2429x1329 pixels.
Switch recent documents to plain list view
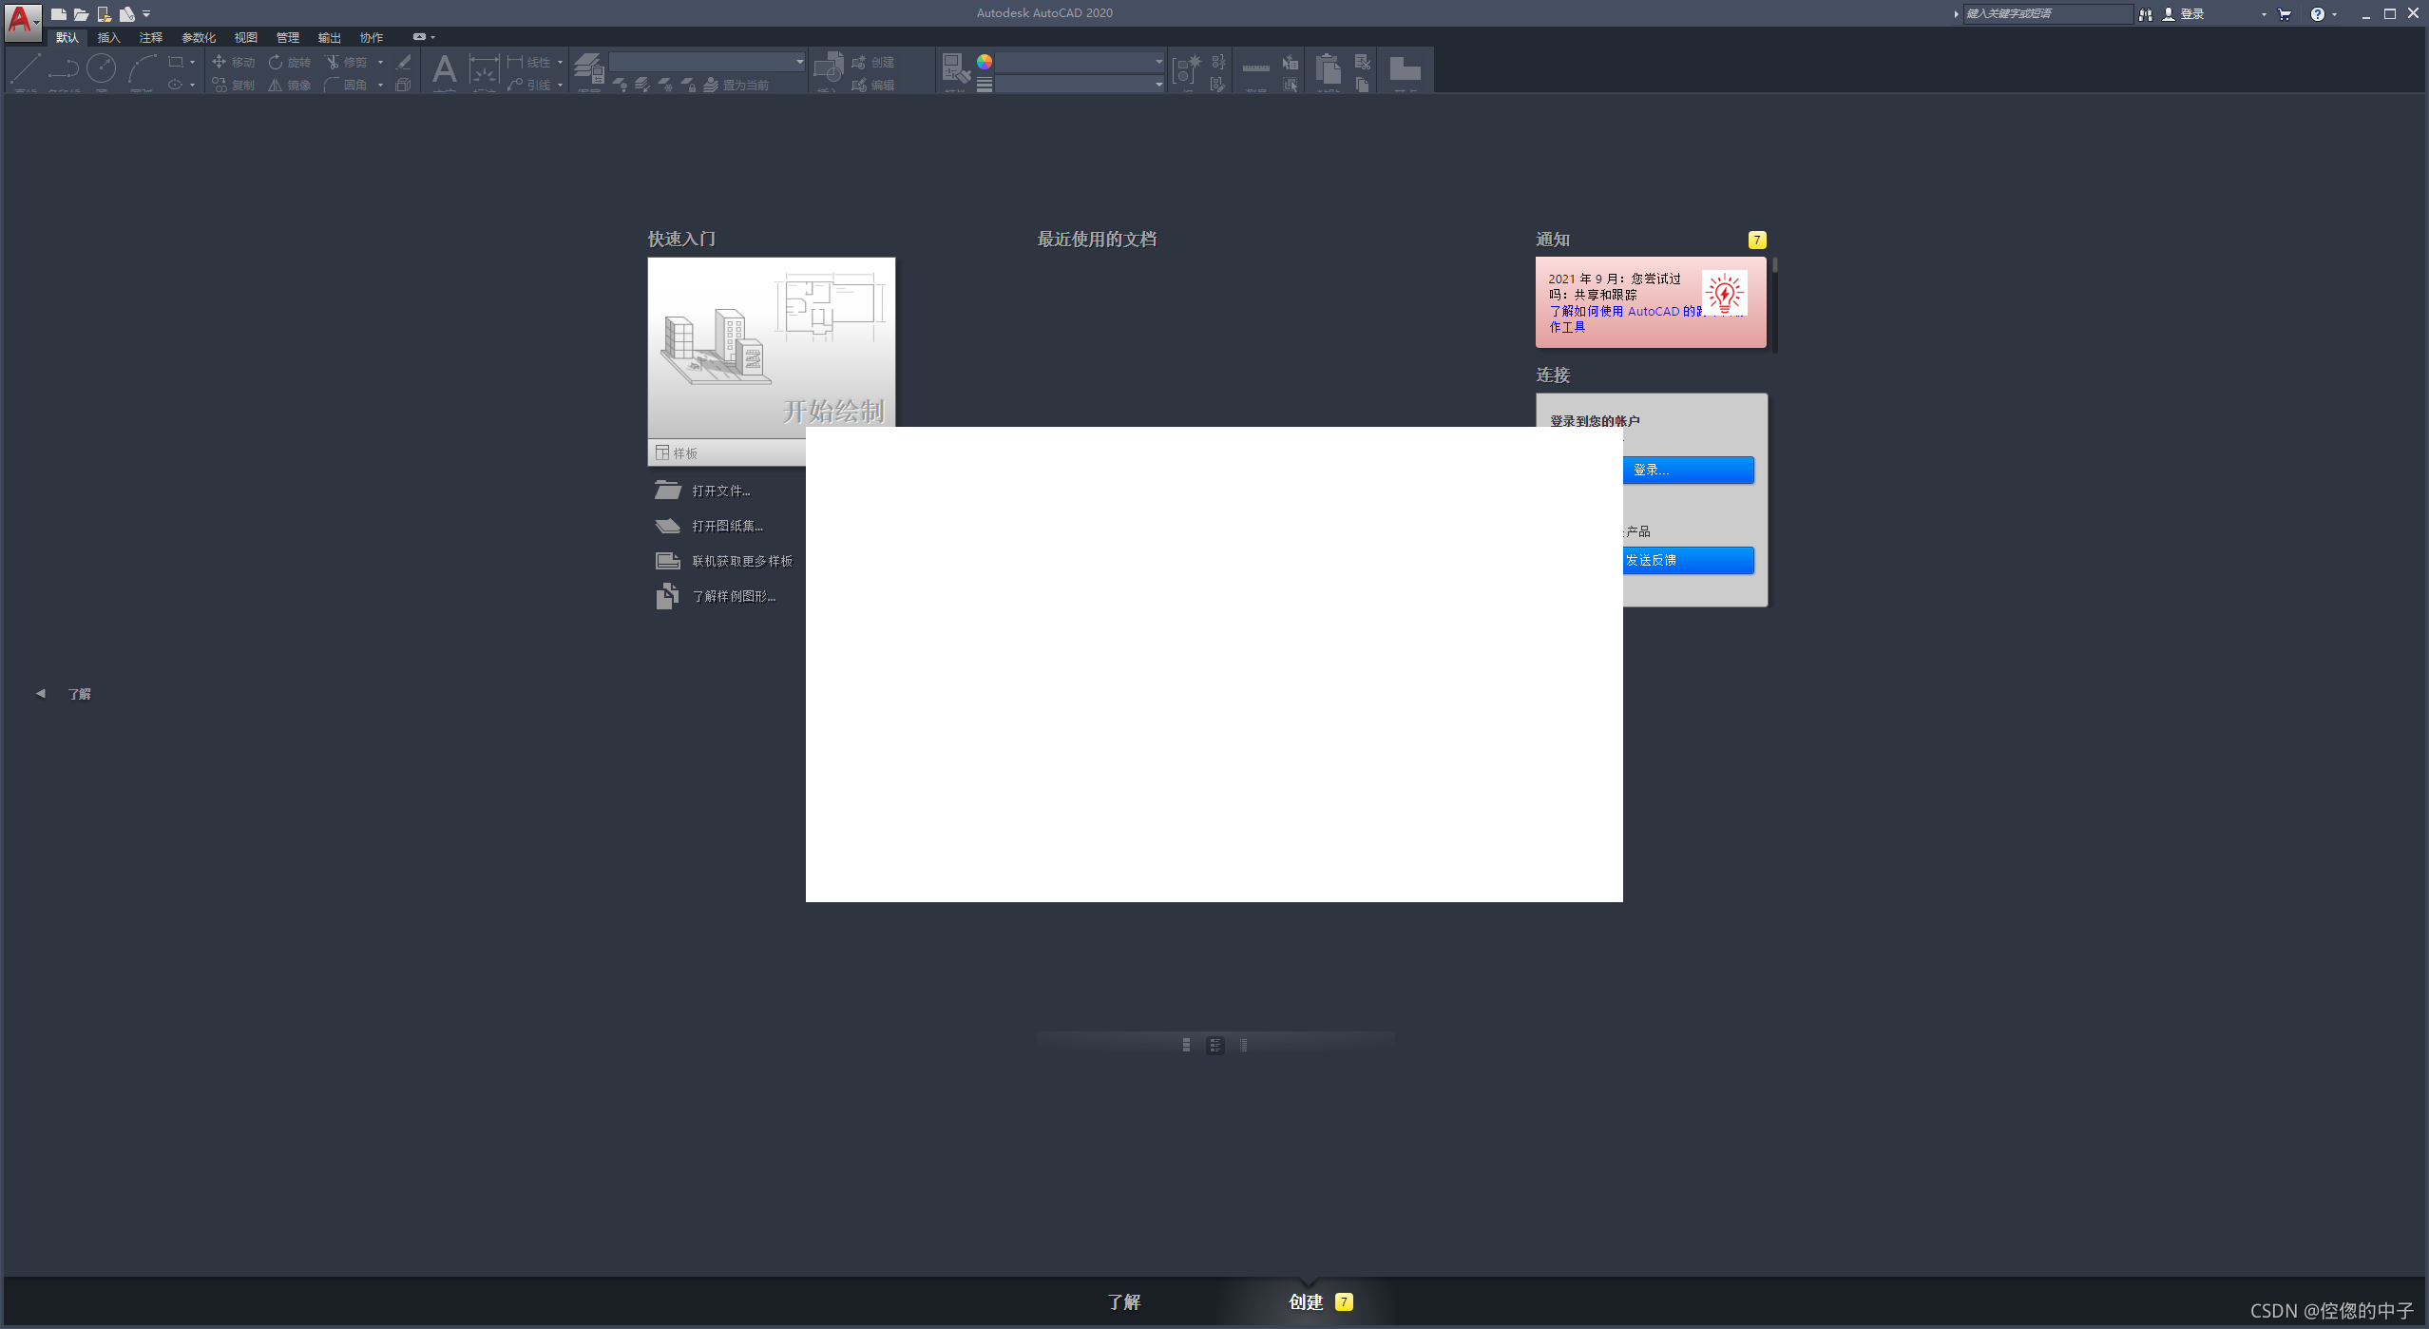click(x=1243, y=1045)
